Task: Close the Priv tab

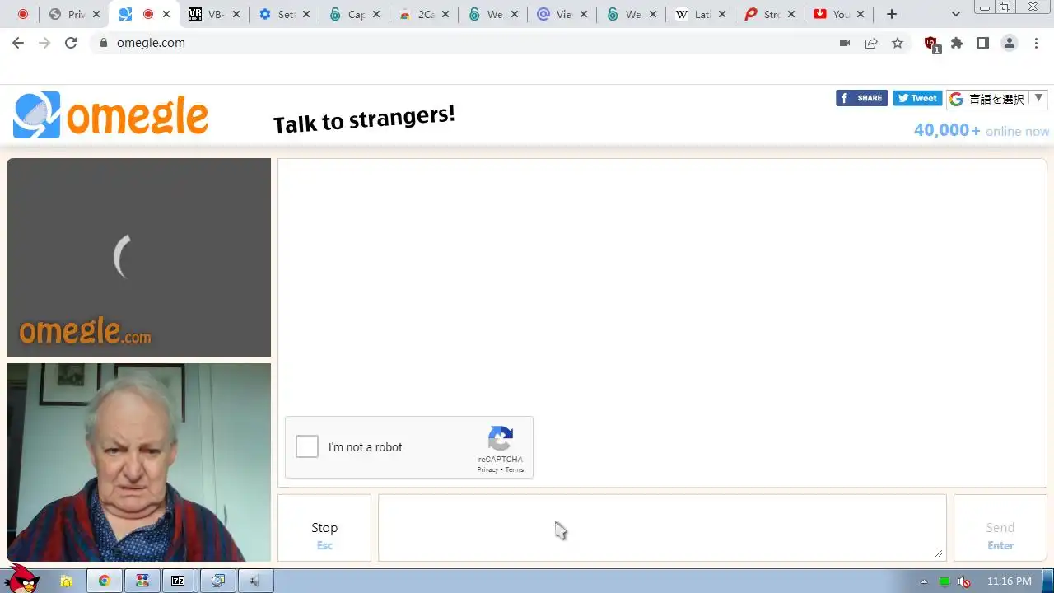Action: 96,14
